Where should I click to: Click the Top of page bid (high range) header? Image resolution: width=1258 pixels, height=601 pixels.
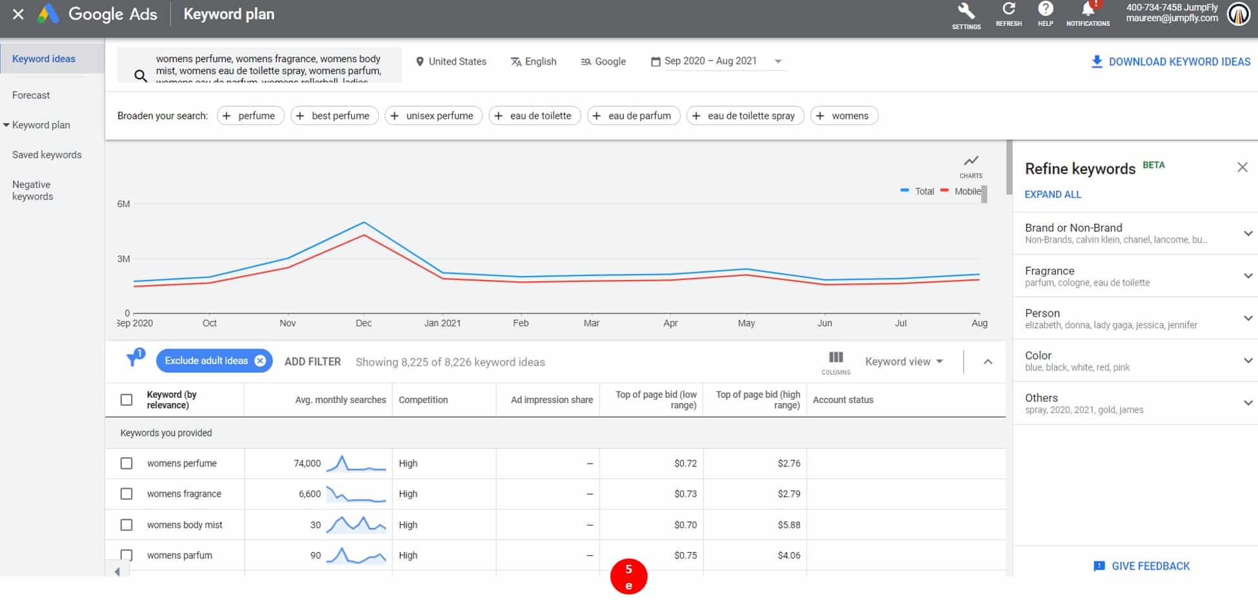[757, 400]
